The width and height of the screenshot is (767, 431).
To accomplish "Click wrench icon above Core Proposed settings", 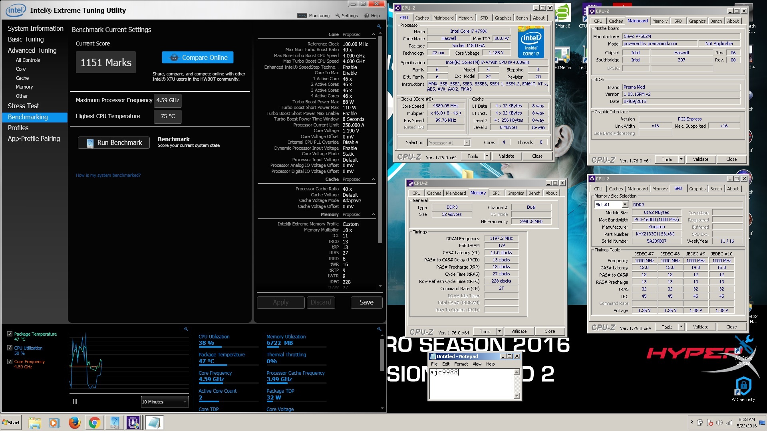I will click(x=379, y=26).
